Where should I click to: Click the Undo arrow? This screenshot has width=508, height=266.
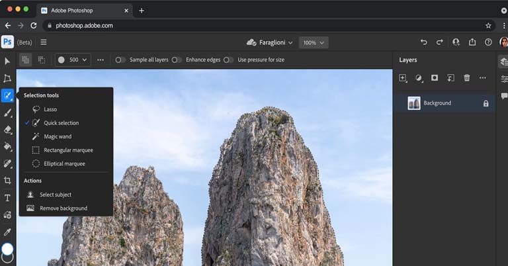coord(423,42)
